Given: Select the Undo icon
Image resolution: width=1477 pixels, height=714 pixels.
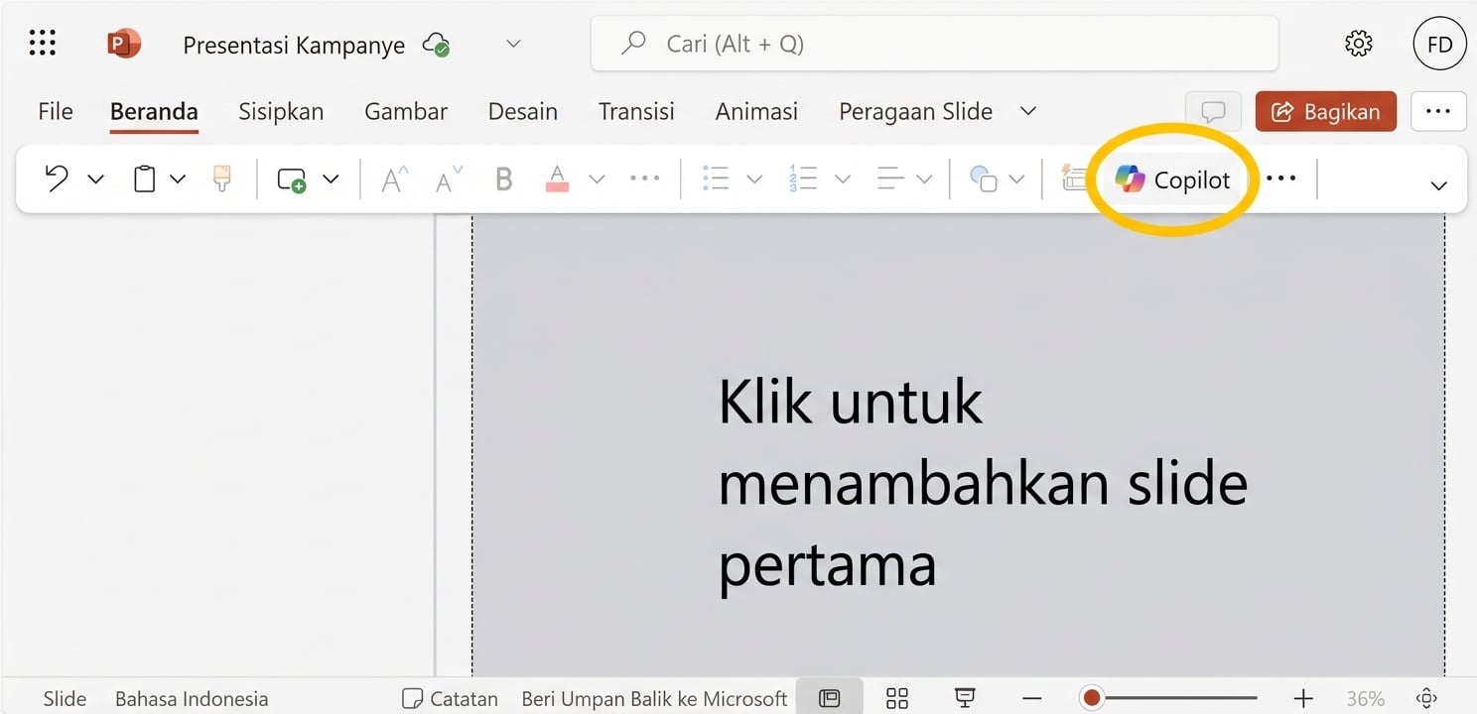Looking at the screenshot, I should 57,178.
